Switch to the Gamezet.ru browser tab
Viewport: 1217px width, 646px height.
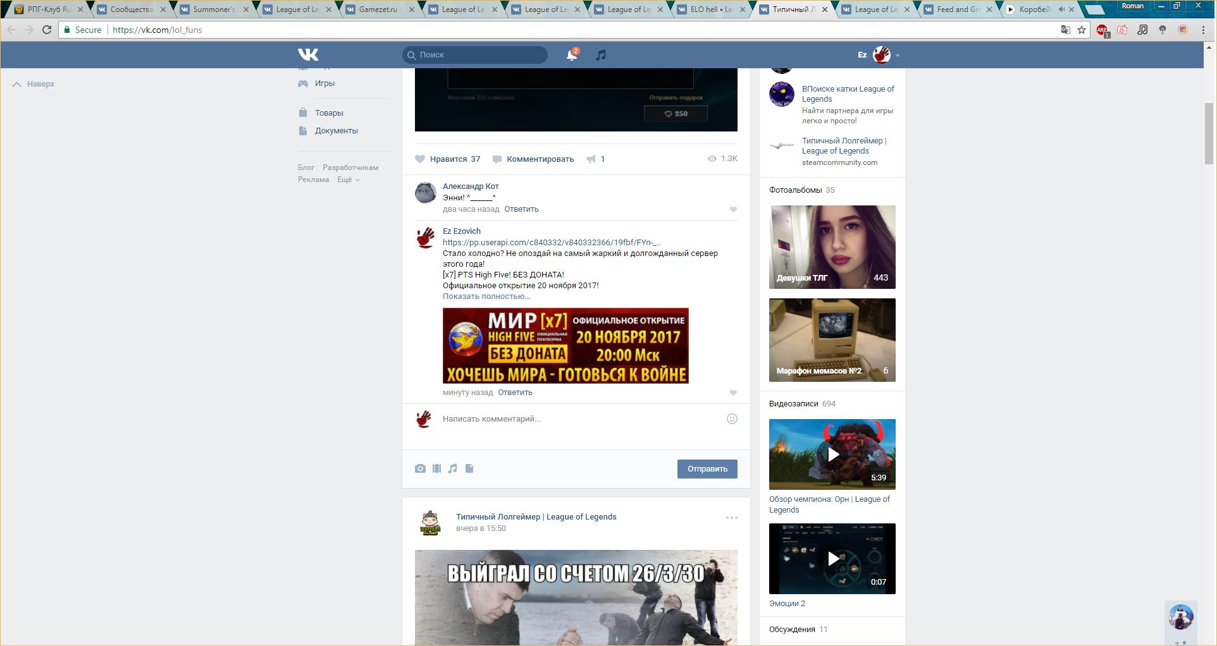[378, 9]
